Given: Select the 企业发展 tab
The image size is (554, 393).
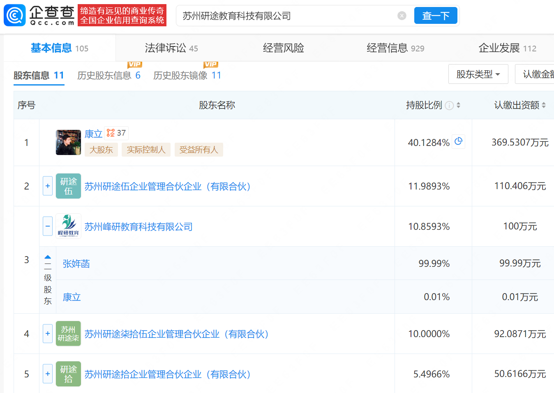Looking at the screenshot, I should 507,48.
